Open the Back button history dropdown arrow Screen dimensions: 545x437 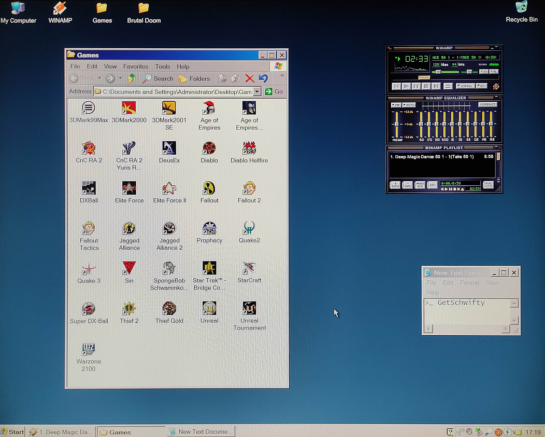pos(99,79)
